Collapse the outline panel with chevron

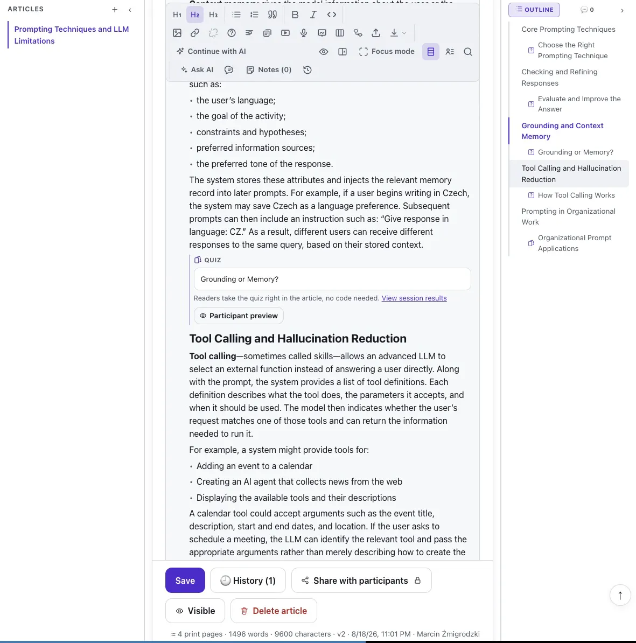click(622, 10)
